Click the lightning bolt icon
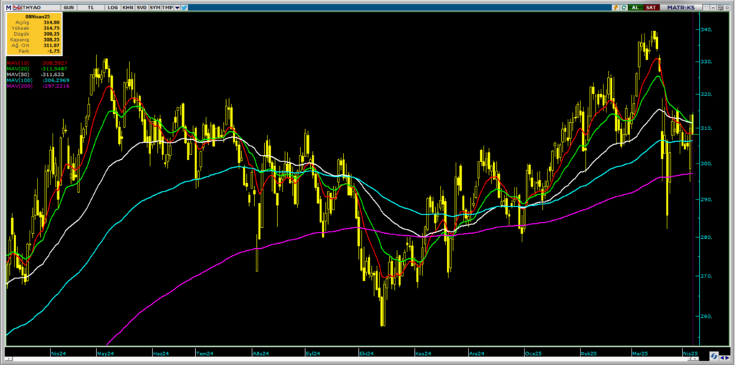This screenshot has width=735, height=365. tap(616, 6)
